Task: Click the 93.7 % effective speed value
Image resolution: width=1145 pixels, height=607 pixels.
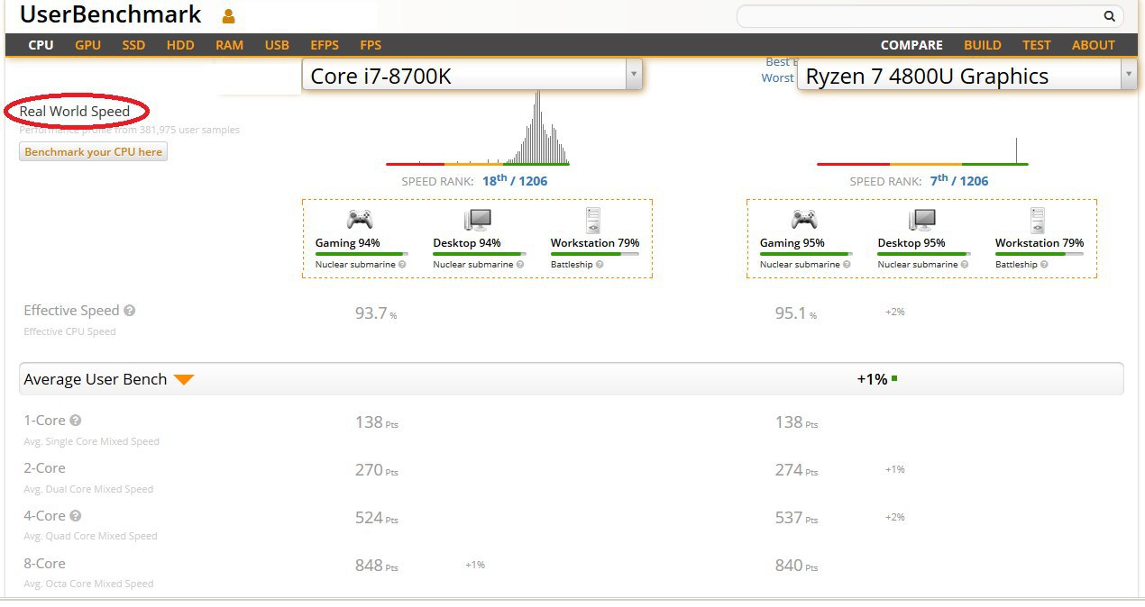Action: coord(376,313)
